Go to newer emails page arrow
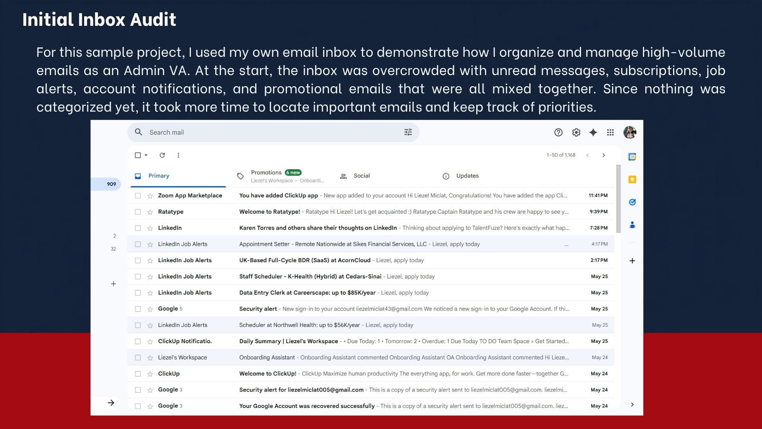This screenshot has height=429, width=762. click(588, 155)
